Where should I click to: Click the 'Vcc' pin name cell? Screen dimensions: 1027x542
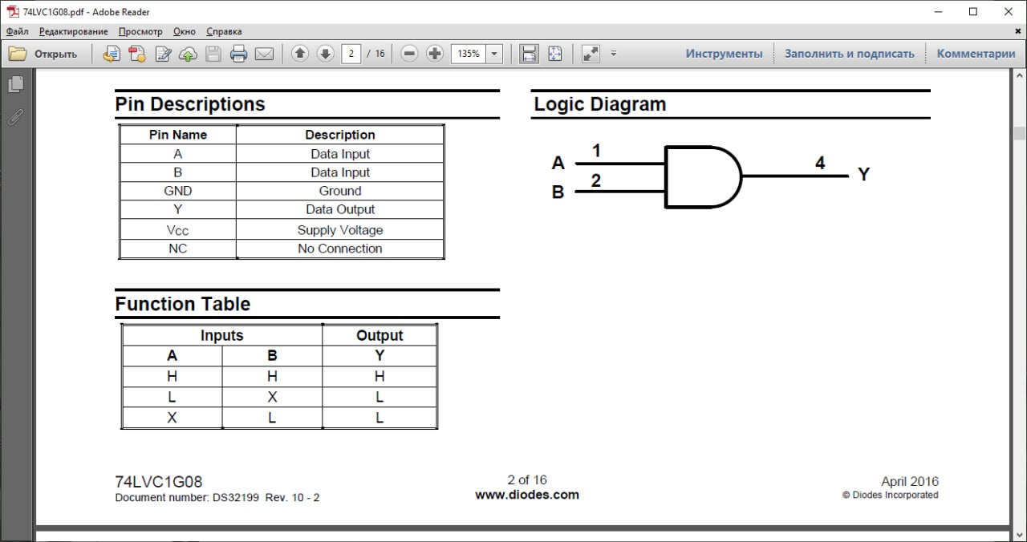tap(178, 230)
